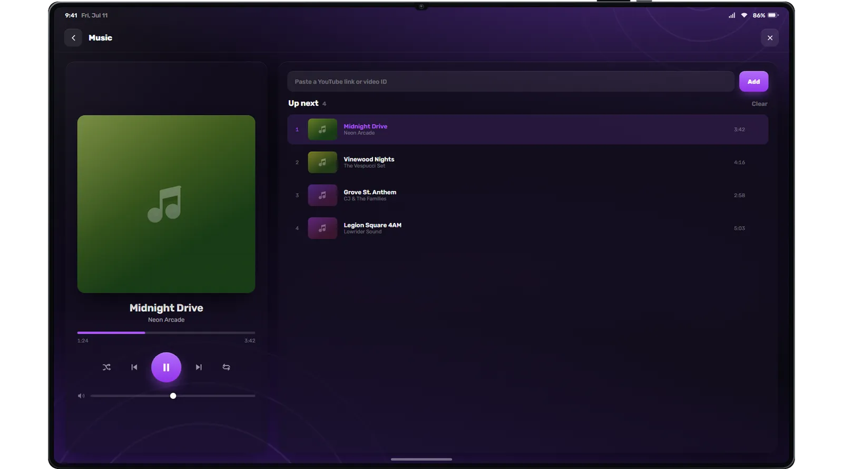Screen dimensions: 843x469
Task: Tap the home indicator bar at the bottom
Action: [421, 459]
